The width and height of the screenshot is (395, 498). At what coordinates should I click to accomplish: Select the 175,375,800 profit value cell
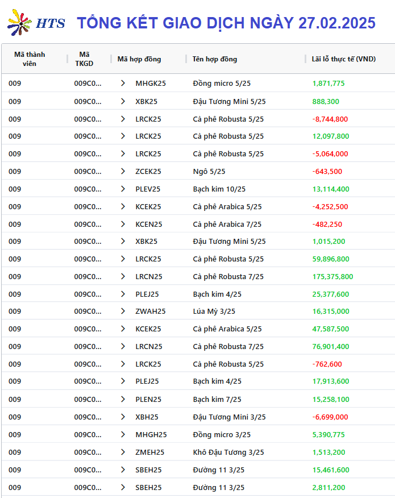tap(332, 277)
